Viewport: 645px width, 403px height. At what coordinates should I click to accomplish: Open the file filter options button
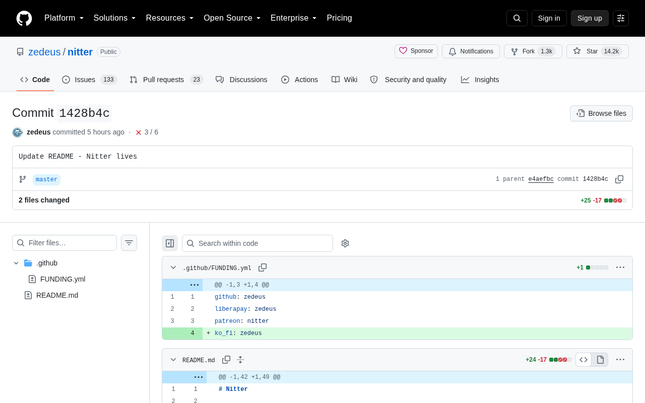click(129, 243)
